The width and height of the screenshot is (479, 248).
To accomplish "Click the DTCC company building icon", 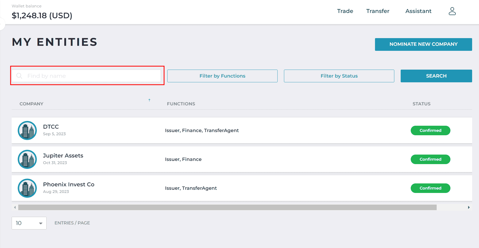I will [x=27, y=130].
